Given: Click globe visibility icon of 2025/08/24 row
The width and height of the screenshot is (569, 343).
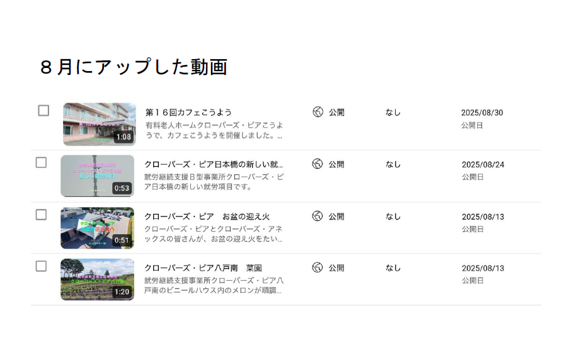Looking at the screenshot, I should point(318,164).
